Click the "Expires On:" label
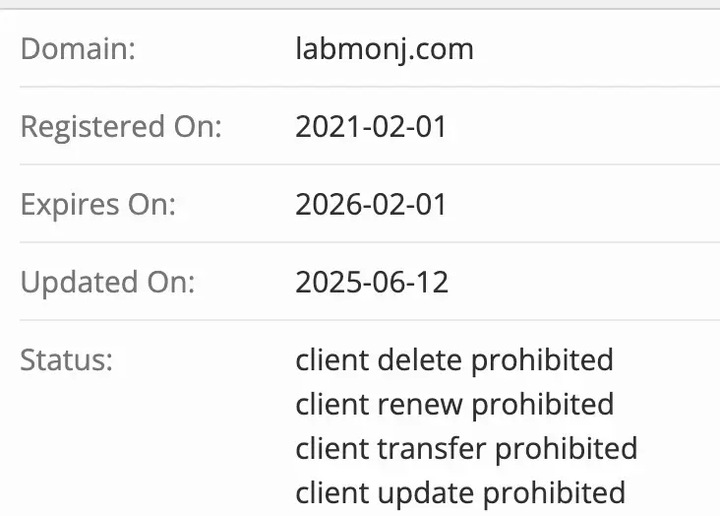Image resolution: width=720 pixels, height=516 pixels. (x=97, y=205)
